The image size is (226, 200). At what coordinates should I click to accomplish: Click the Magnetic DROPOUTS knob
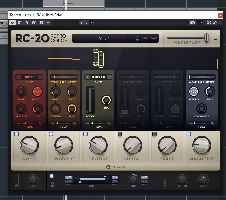(202, 109)
